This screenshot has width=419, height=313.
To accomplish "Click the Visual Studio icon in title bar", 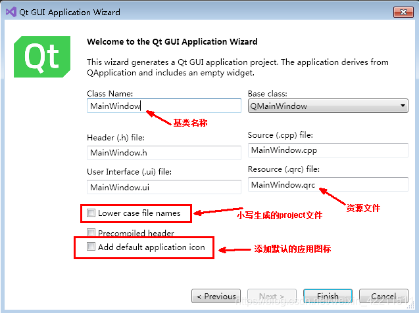I will point(11,12).
